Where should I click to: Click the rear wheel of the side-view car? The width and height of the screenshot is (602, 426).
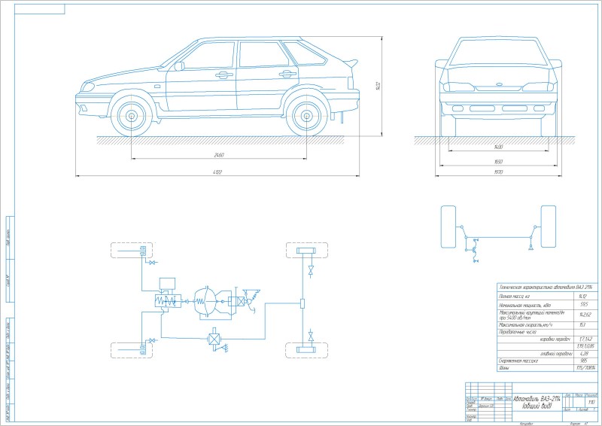tap(306, 117)
